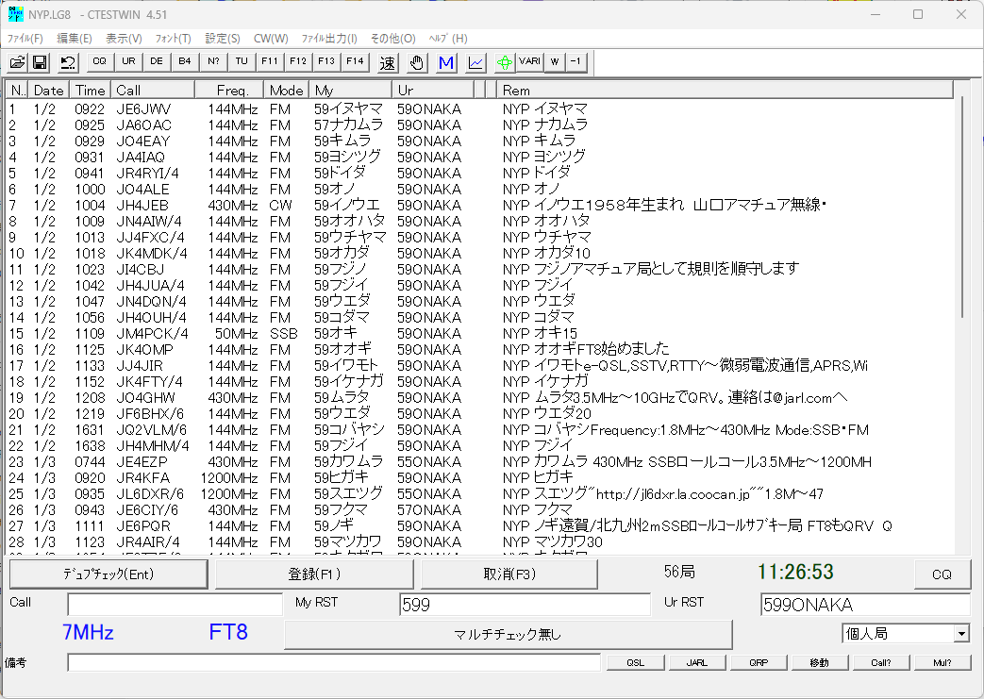Click the UR macro toolbar button

[x=128, y=61]
